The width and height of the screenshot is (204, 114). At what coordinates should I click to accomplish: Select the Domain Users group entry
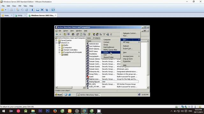pyautogui.click(x=94, y=69)
